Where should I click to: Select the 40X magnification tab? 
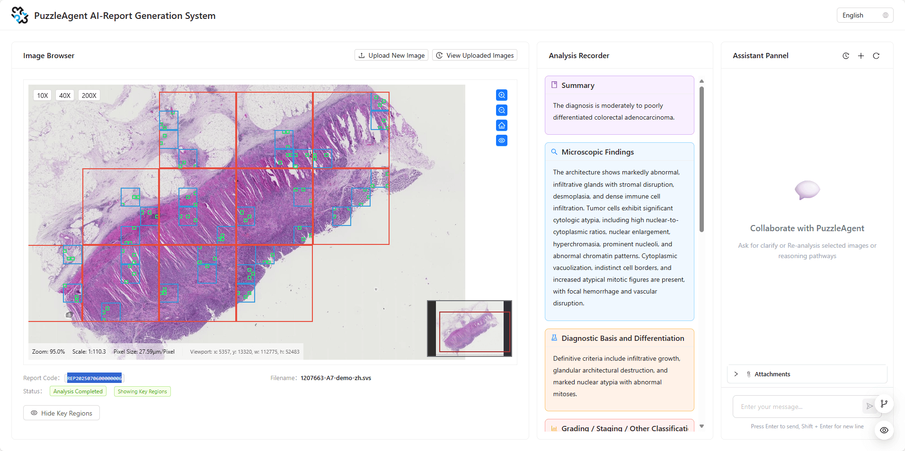click(x=64, y=95)
